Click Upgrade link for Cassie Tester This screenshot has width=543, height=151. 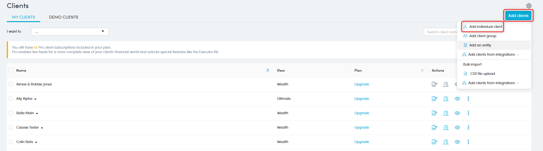coord(362,127)
